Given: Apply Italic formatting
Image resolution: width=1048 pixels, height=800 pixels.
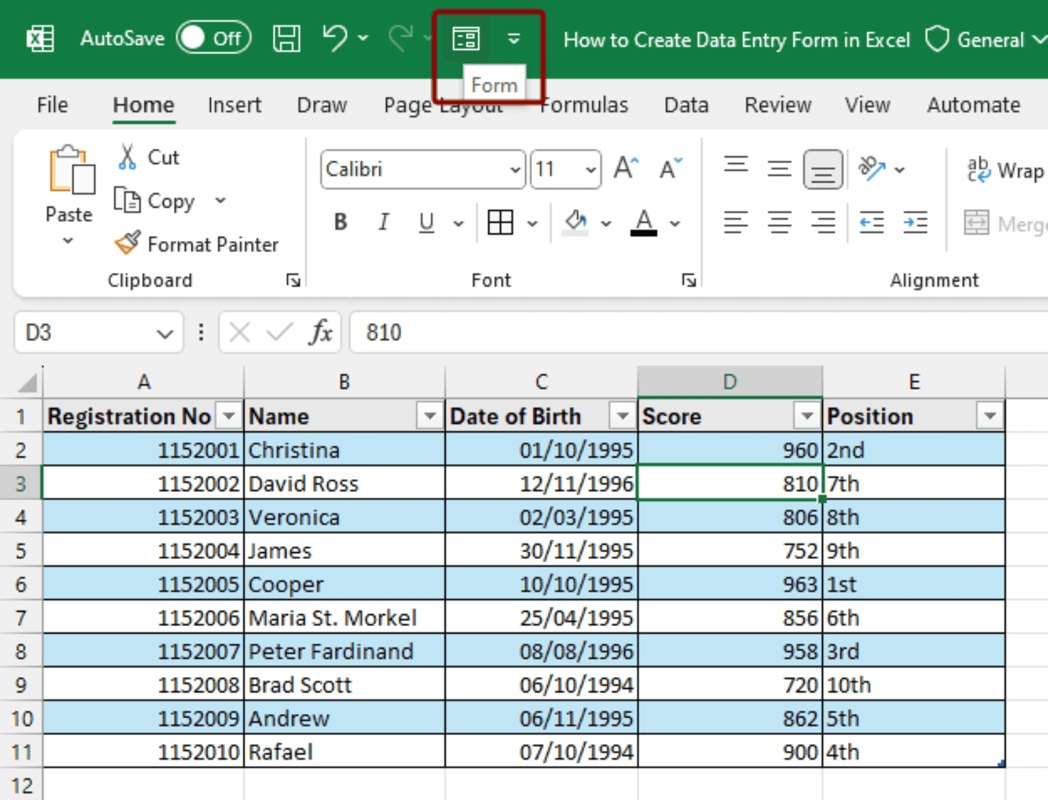Looking at the screenshot, I should [x=383, y=223].
